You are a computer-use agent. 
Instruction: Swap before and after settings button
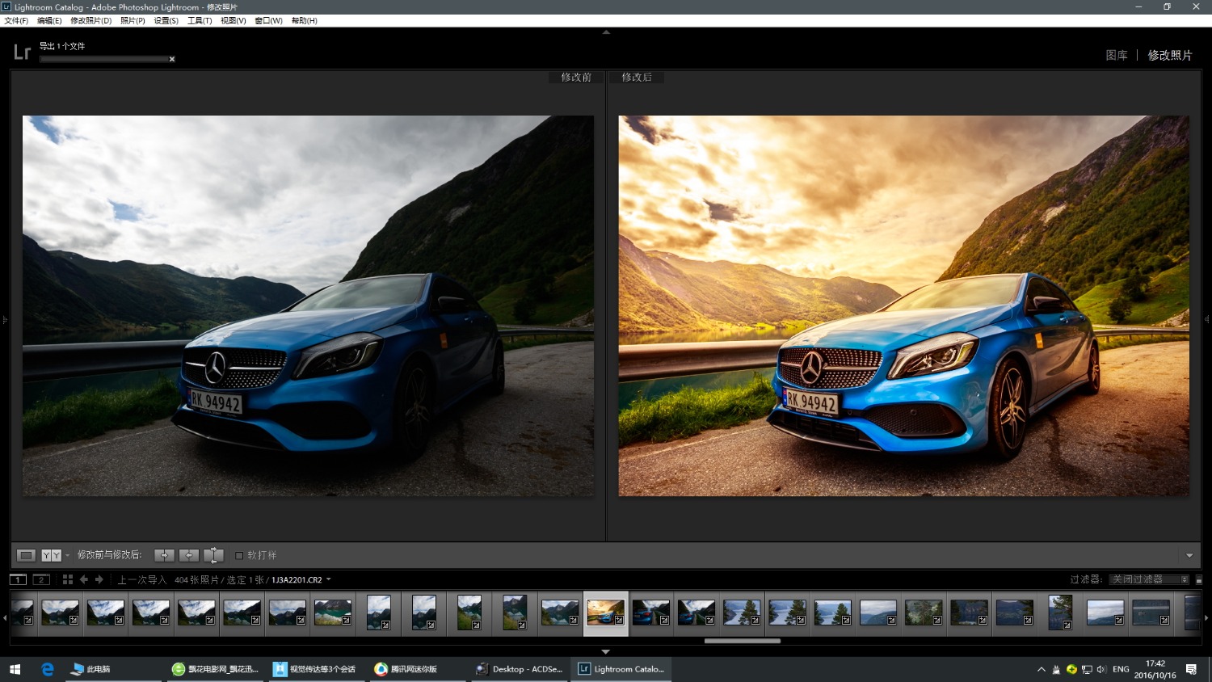214,555
